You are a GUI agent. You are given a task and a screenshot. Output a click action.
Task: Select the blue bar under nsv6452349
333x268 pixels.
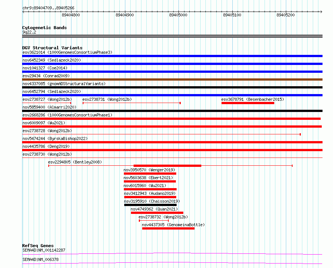coord(172,64)
